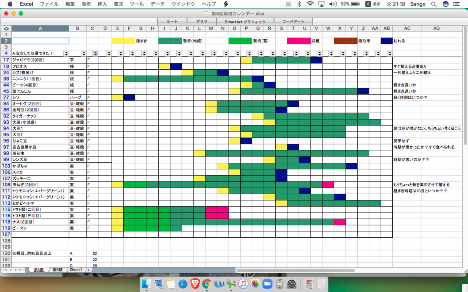This screenshot has height=292, width=468.
Task: Click the empty selected cell A2
Action: coord(40,41)
